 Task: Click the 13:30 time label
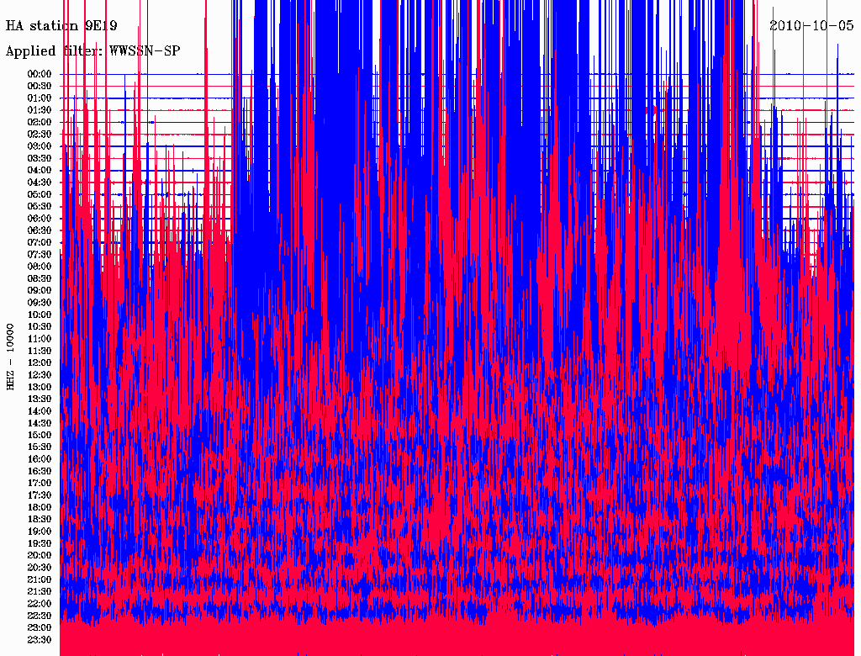pos(40,399)
